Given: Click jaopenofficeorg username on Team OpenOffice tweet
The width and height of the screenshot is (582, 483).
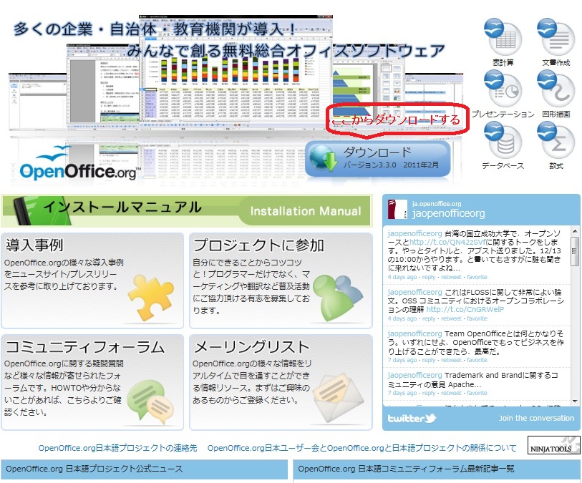Looking at the screenshot, I should 414,334.
